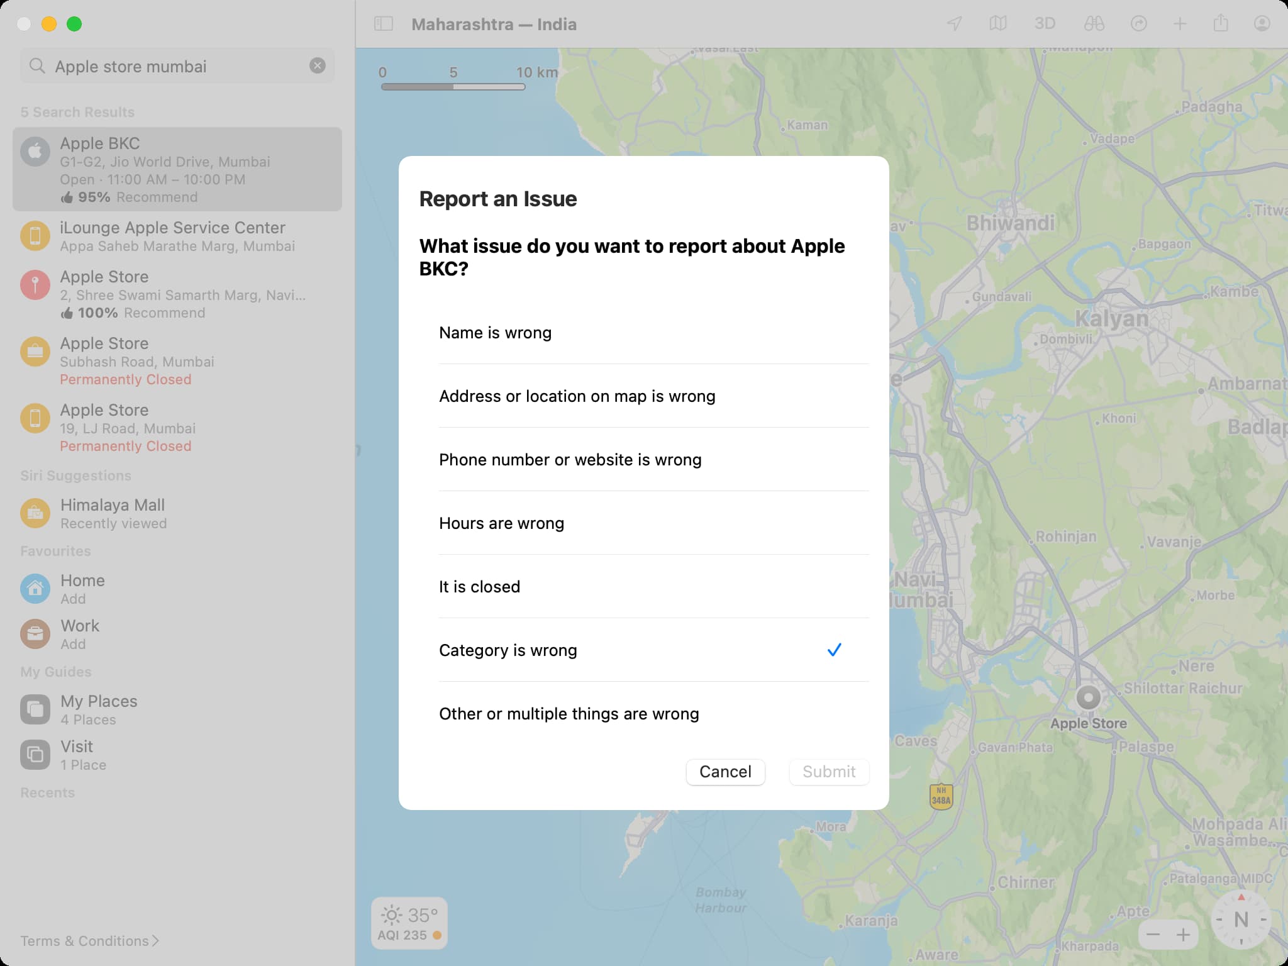1288x966 pixels.
Task: Choose 'It is closed' option
Action: [x=654, y=587]
